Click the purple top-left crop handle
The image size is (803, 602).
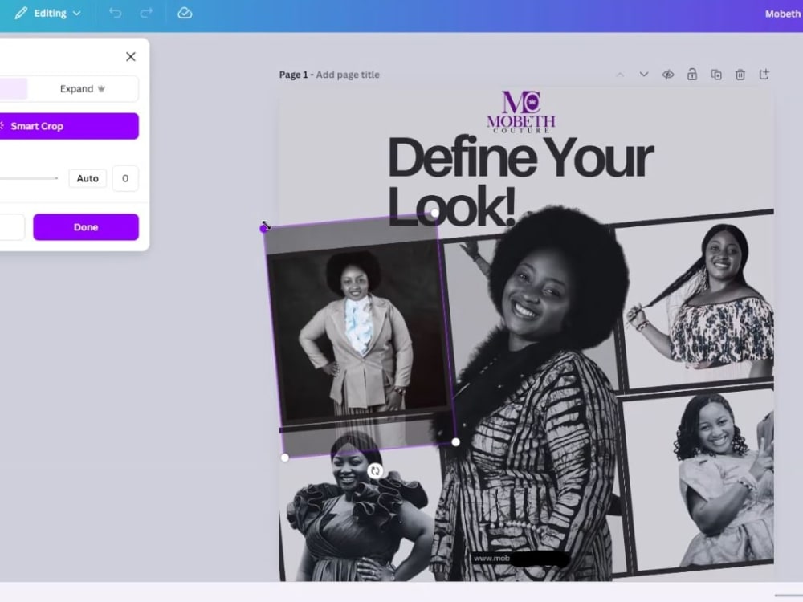264,228
